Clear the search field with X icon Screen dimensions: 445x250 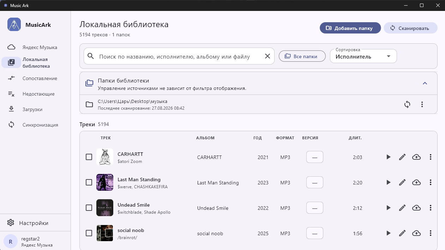click(267, 56)
